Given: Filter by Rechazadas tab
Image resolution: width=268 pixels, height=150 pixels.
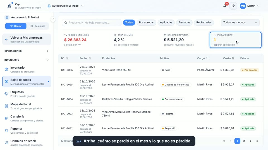Looking at the screenshot, I should [x=204, y=22].
